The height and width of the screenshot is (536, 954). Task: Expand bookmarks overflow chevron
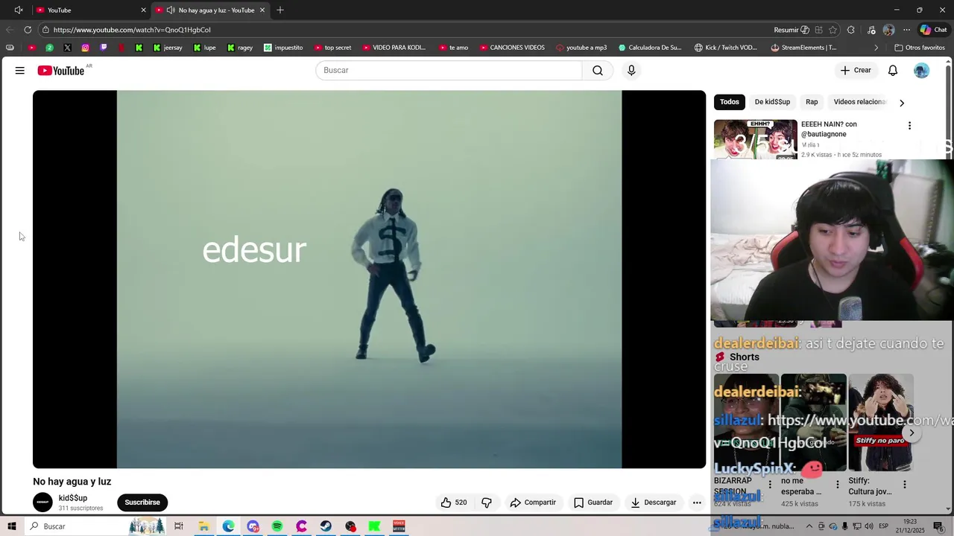(876, 48)
